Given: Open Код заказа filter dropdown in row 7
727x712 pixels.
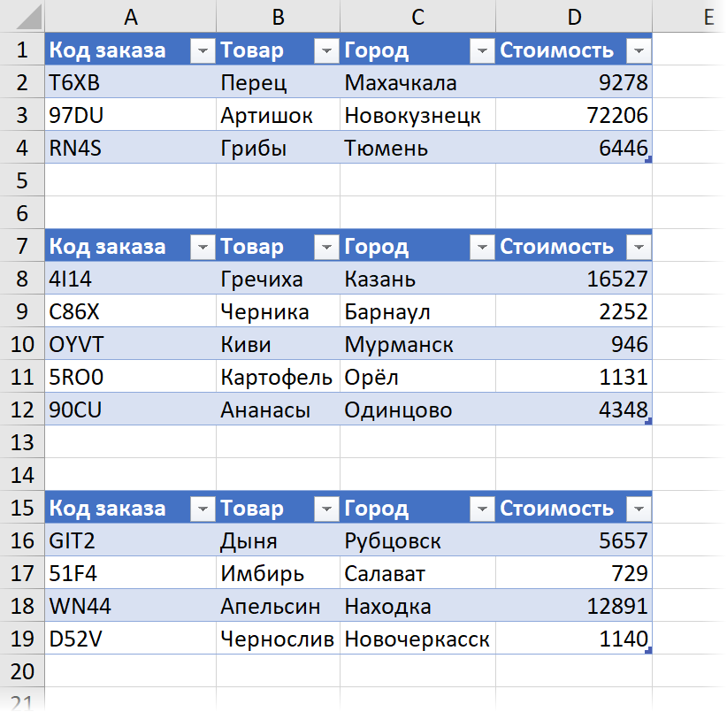Looking at the screenshot, I should coord(203,247).
